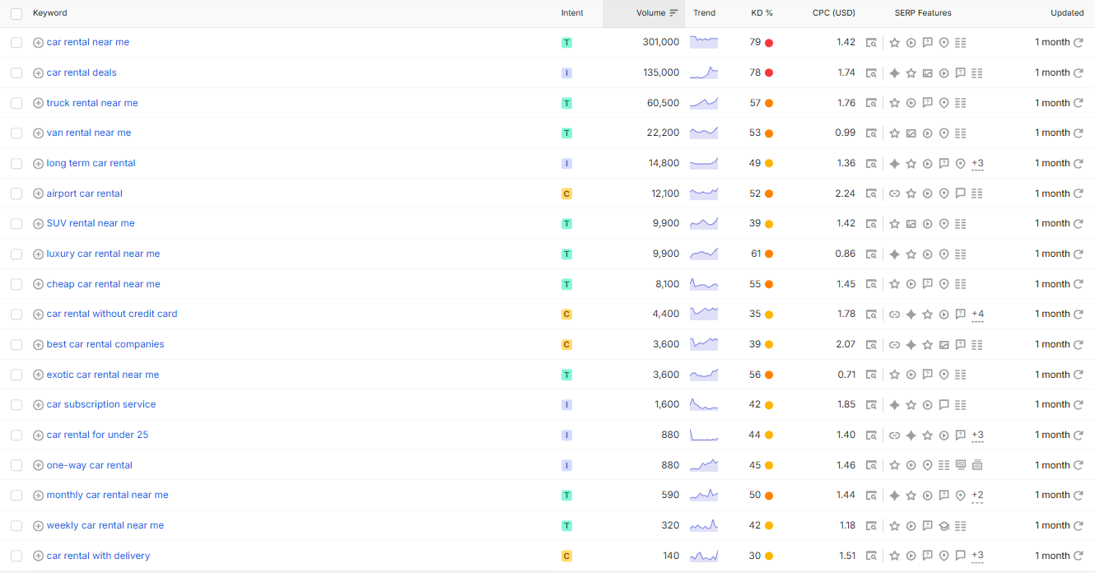
Task: View SERP for car subscription service
Action: pyautogui.click(x=871, y=405)
